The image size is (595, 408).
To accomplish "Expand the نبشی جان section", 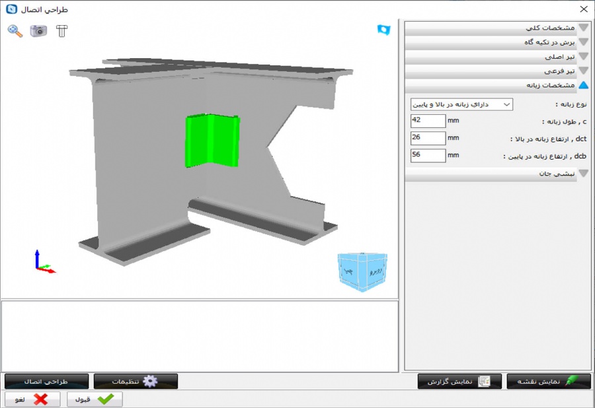I will tap(496, 174).
